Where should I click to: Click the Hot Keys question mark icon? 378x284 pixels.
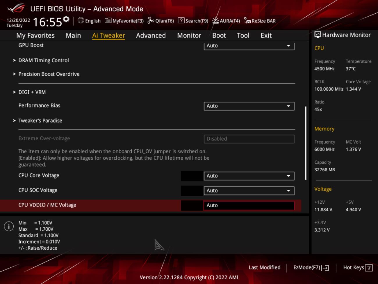coord(369,268)
